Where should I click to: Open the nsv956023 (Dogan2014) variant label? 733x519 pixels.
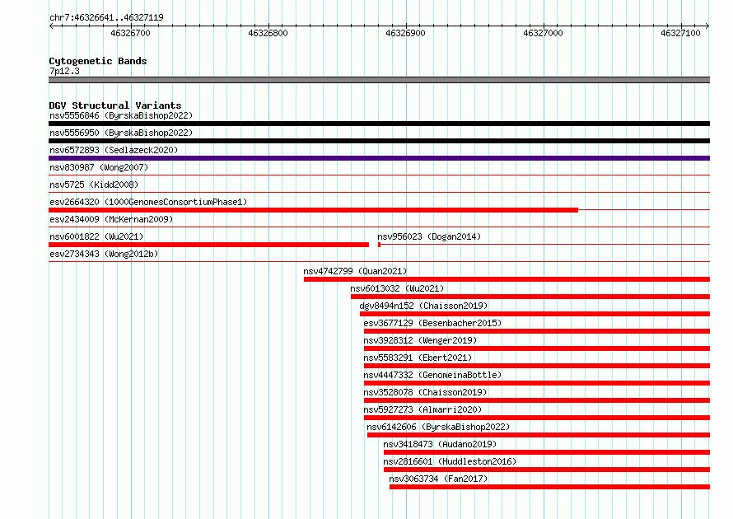coord(429,236)
